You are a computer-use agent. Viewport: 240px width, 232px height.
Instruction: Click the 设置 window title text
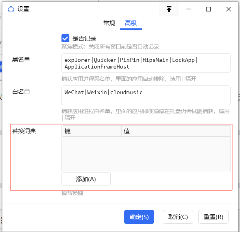point(23,9)
